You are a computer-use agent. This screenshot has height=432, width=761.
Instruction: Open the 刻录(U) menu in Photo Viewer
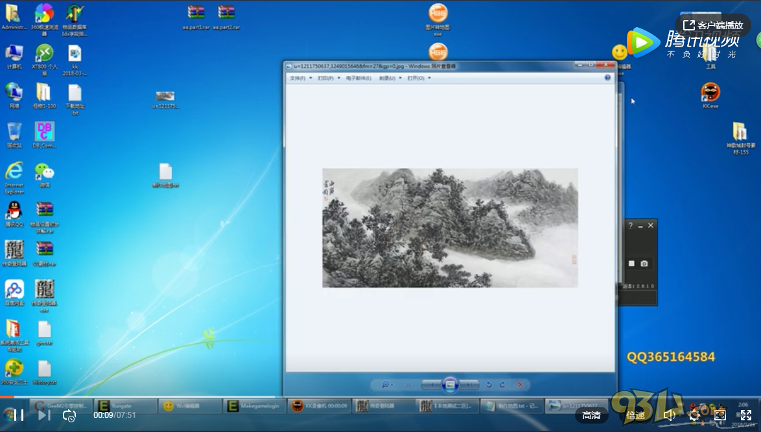coord(387,78)
